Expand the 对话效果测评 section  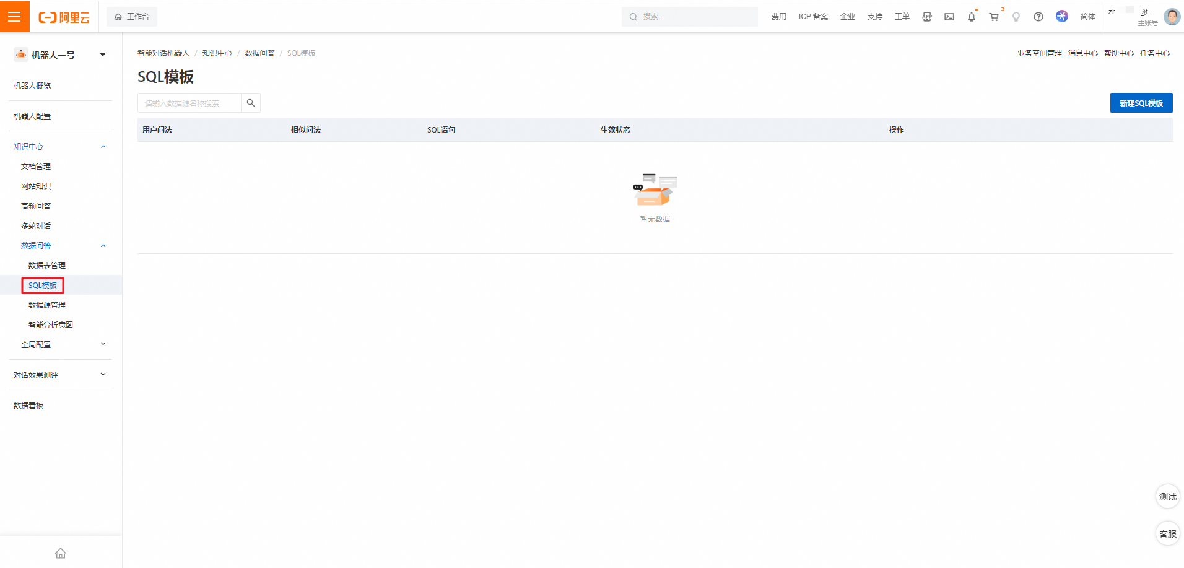click(x=103, y=374)
